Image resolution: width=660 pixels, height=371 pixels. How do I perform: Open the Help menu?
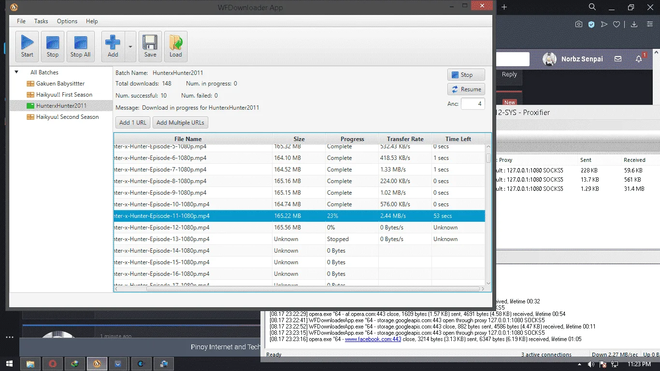pyautogui.click(x=92, y=21)
